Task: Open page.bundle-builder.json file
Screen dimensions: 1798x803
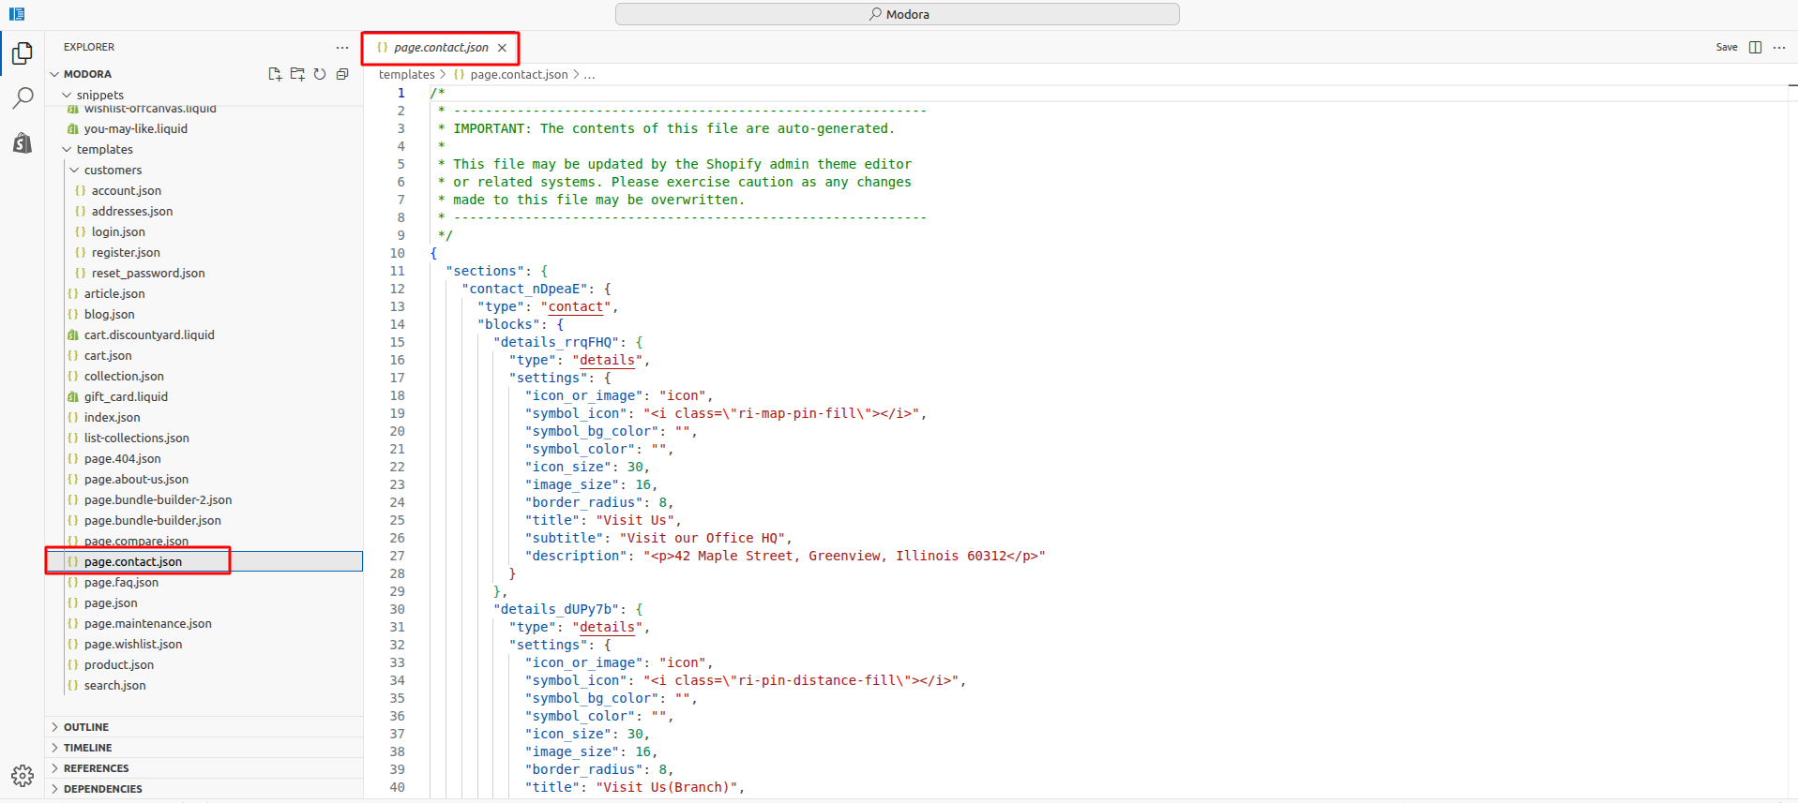Action: click(152, 520)
